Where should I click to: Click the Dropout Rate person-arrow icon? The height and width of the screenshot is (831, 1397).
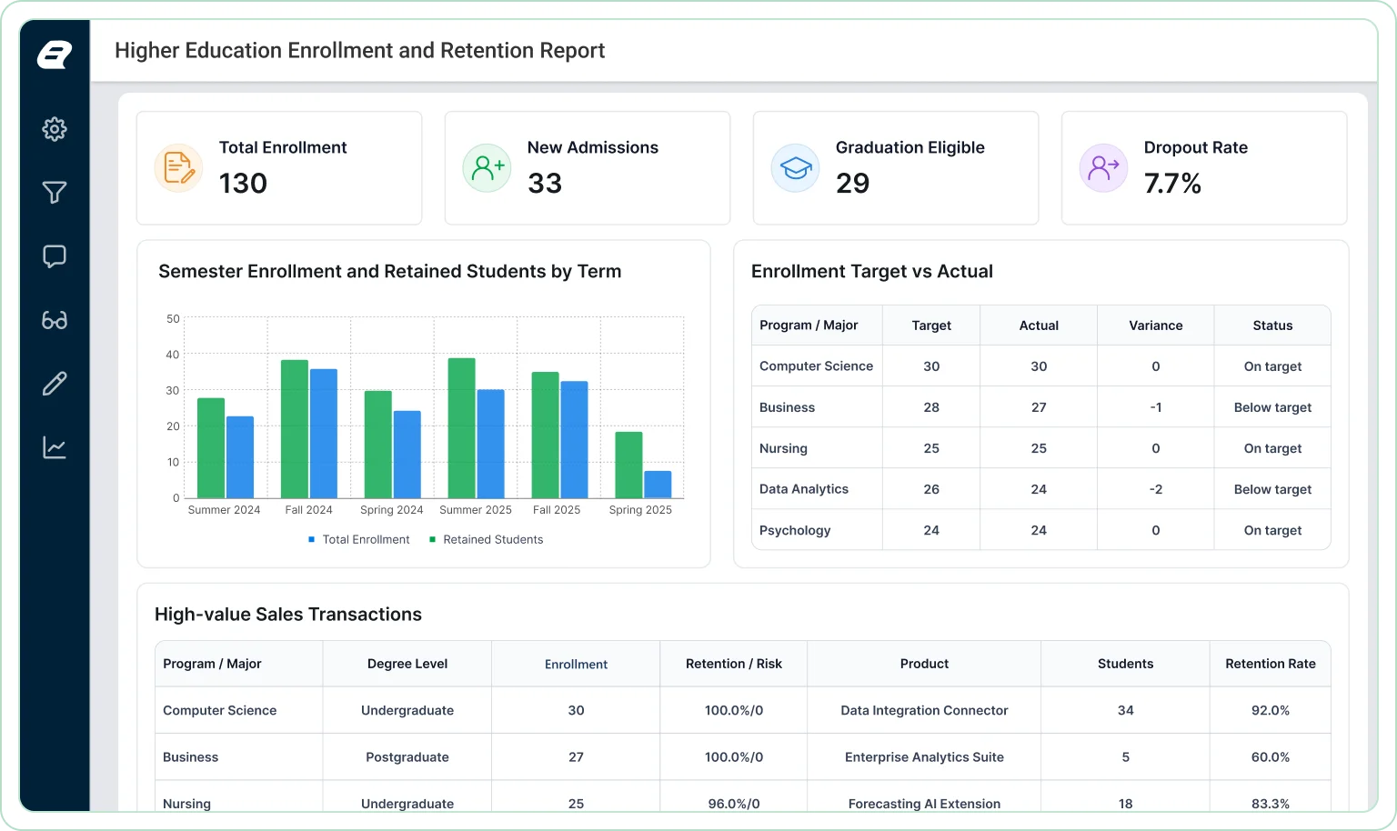coord(1103,168)
